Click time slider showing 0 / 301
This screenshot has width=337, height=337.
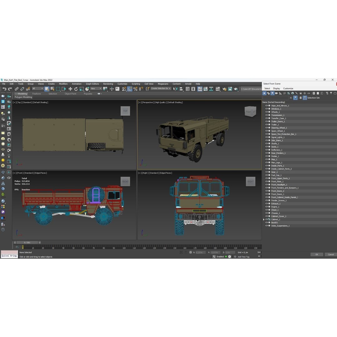pos(27,242)
